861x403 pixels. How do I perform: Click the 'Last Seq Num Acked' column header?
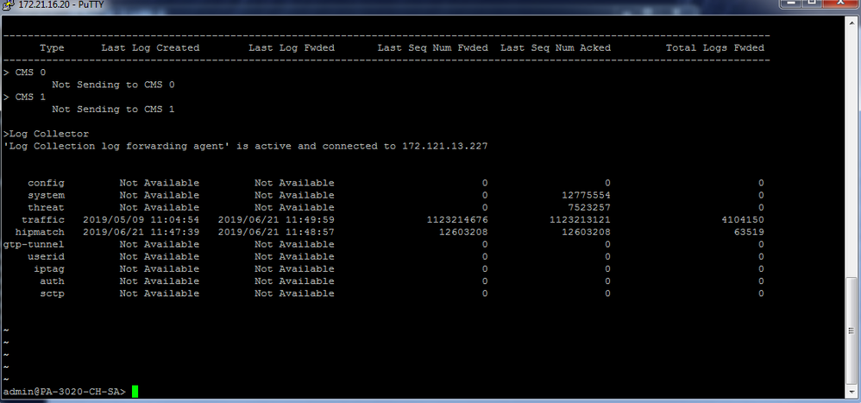556,47
